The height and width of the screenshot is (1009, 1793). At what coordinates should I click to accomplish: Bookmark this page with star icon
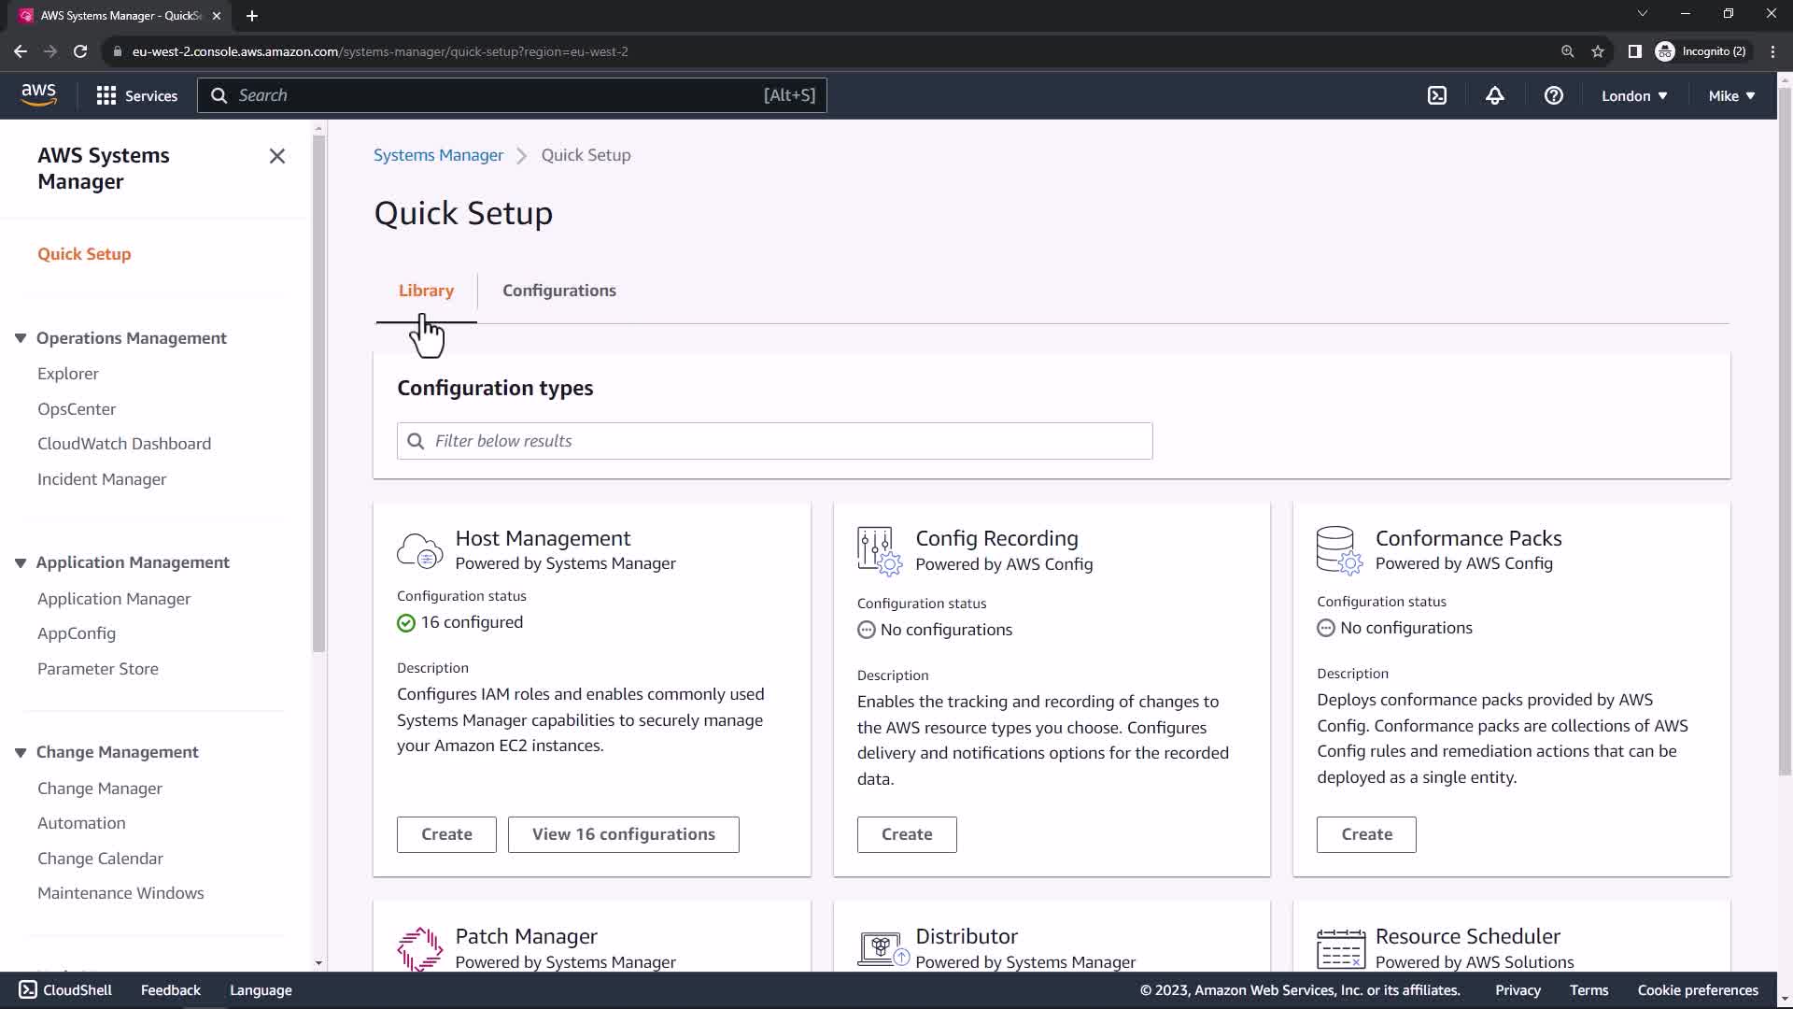[x=1598, y=51]
